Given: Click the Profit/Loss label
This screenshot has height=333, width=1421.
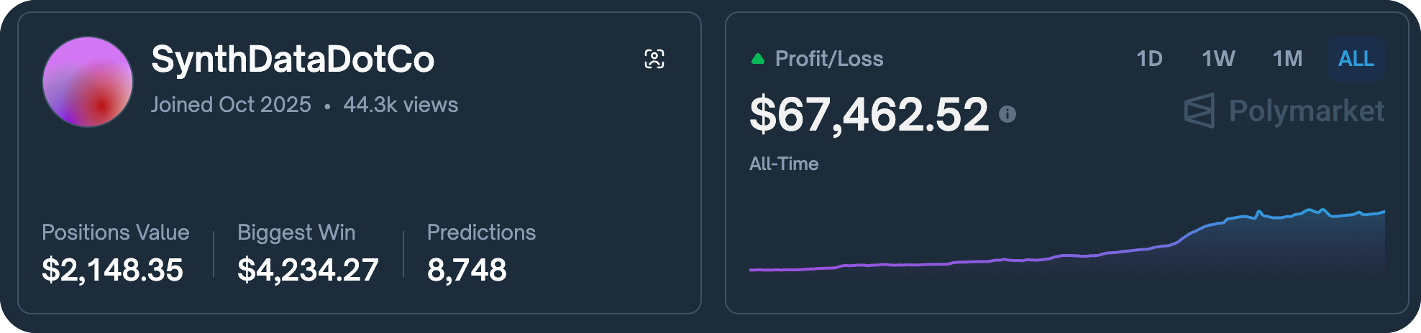Looking at the screenshot, I should coord(829,59).
